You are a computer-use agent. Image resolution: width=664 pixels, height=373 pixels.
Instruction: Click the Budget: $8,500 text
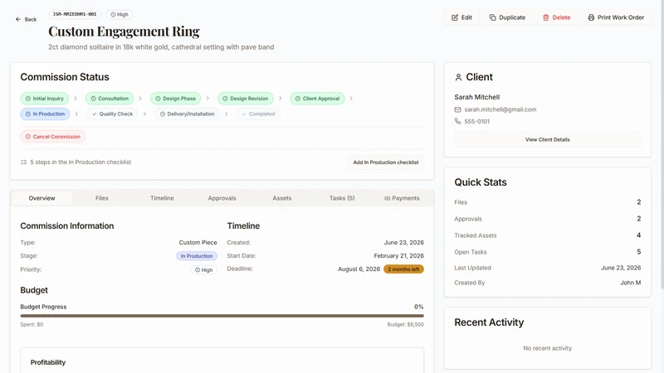(x=405, y=325)
